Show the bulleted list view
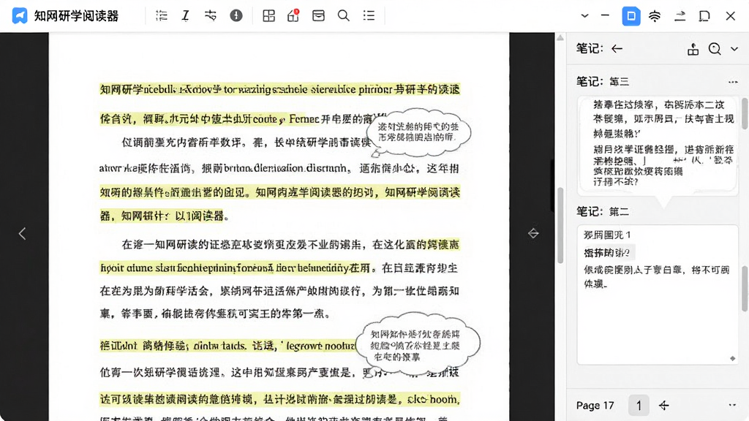Screen dimensions: 749x421 (x=369, y=16)
